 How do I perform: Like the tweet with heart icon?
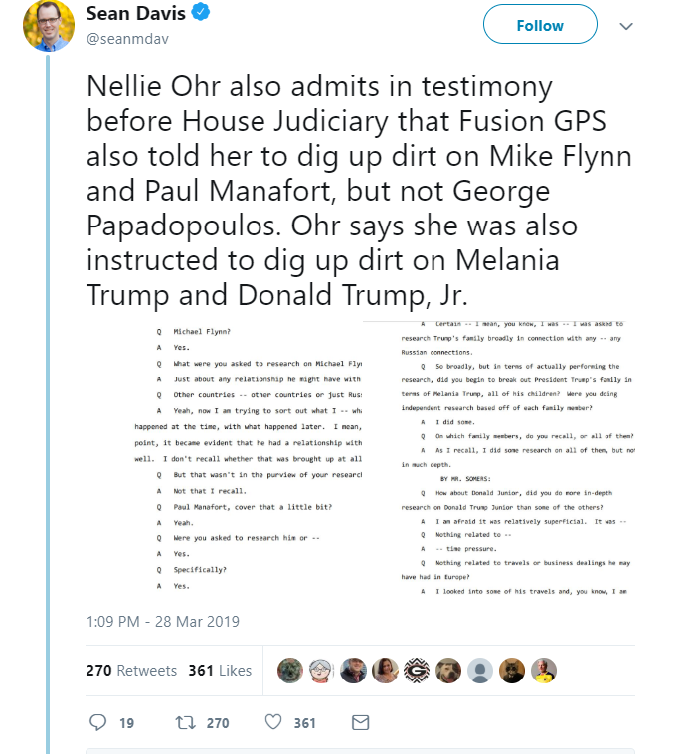273,722
